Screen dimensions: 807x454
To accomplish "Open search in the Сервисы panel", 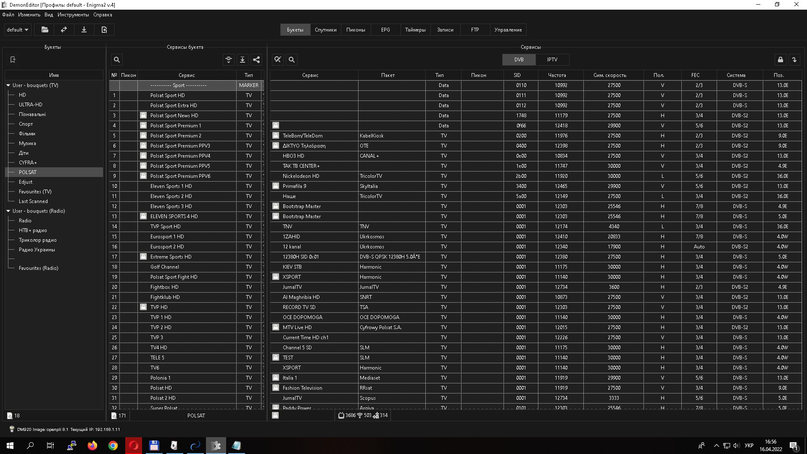I will (292, 60).
